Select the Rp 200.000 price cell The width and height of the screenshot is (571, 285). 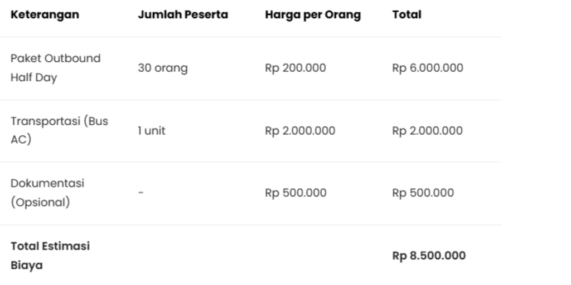tap(296, 68)
